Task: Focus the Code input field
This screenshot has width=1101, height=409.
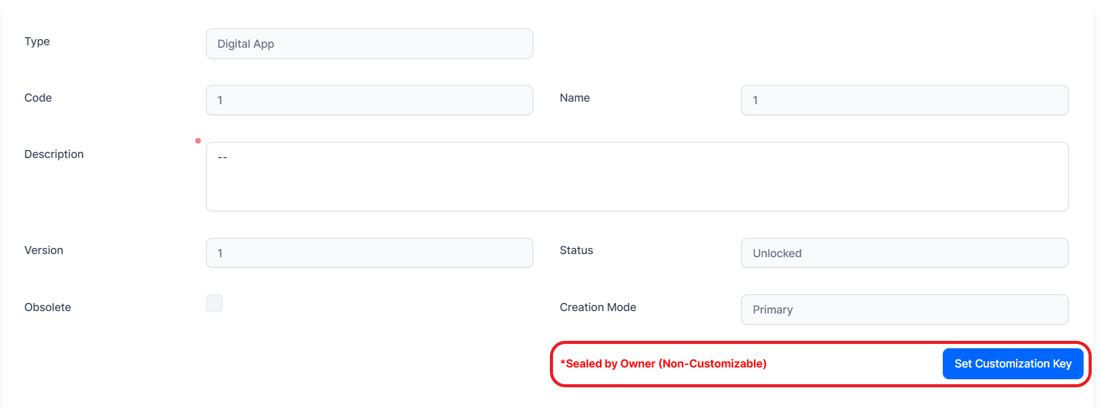Action: click(369, 100)
